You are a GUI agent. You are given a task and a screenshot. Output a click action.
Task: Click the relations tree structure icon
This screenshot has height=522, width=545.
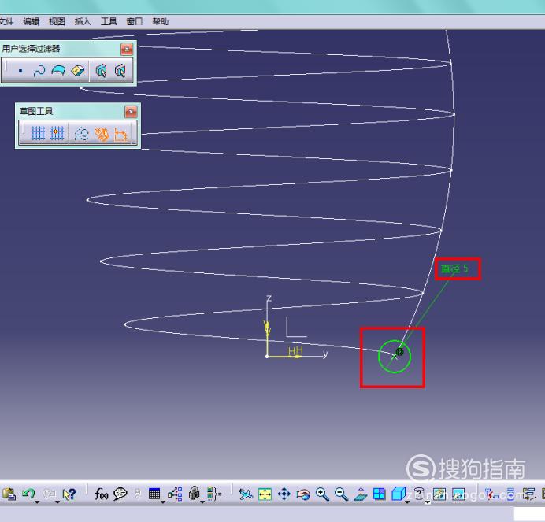175,494
